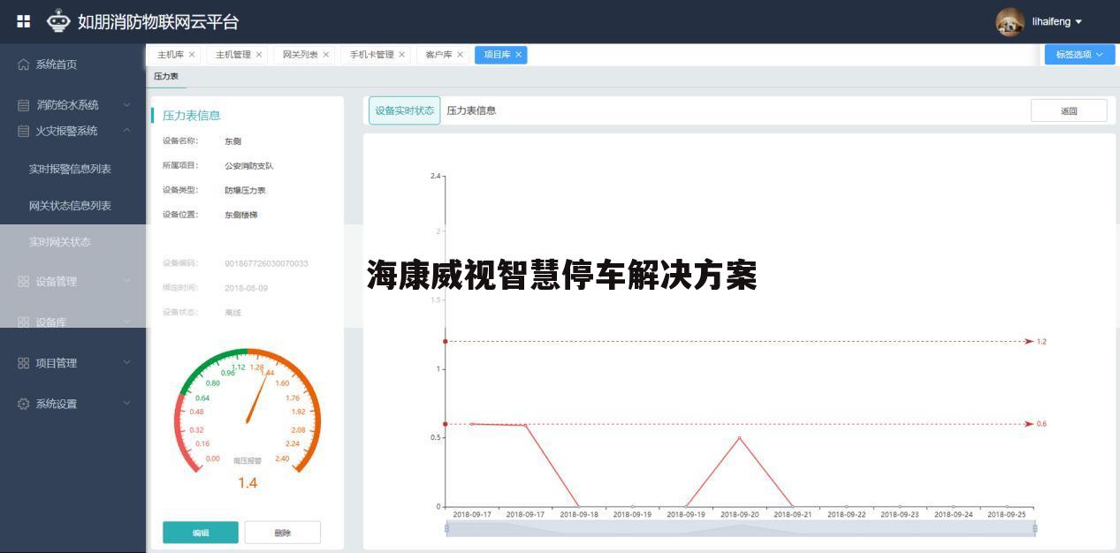Open the lihaifeng account dropdown arrow

click(x=1078, y=22)
